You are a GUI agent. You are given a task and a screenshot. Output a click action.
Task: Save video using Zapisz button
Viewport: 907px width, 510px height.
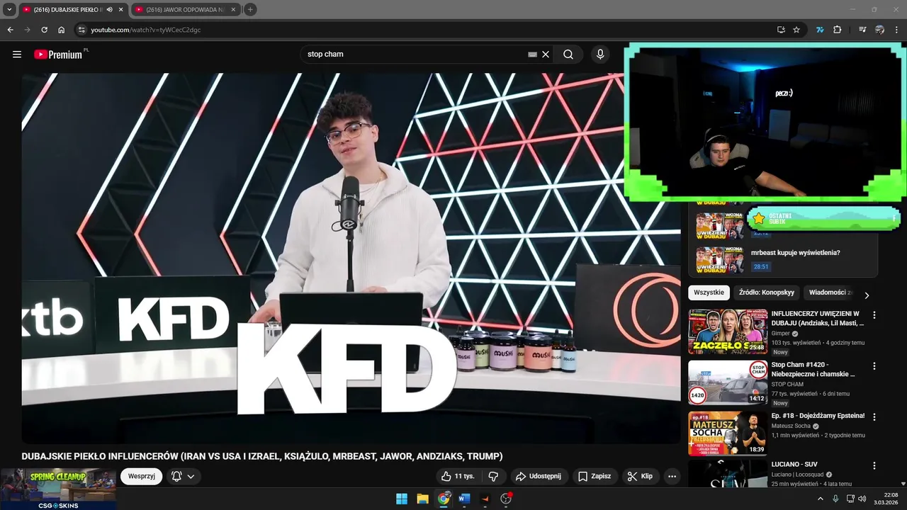[x=595, y=476]
